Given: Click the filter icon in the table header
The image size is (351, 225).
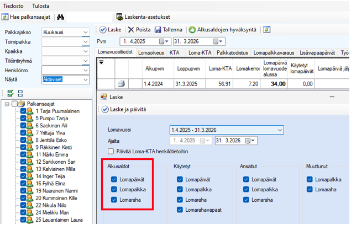Looking at the screenshot, I should (101, 63).
